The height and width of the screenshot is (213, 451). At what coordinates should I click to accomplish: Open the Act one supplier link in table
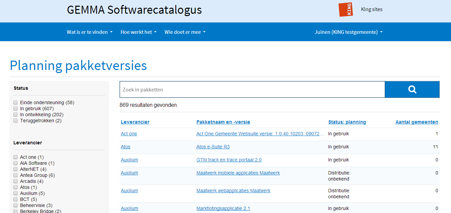129,134
